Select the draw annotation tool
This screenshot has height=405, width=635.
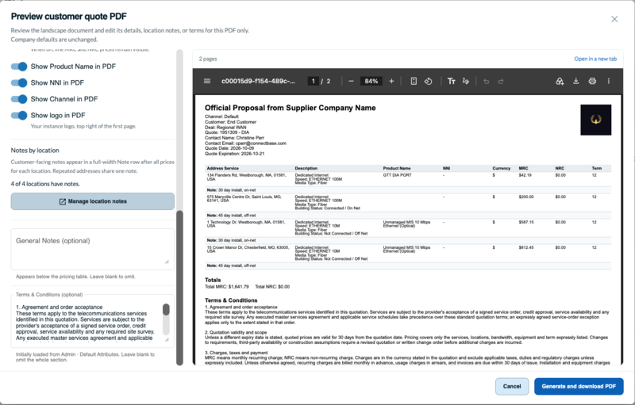465,82
